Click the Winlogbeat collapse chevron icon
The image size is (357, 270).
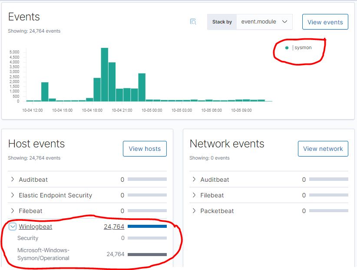[x=13, y=227]
